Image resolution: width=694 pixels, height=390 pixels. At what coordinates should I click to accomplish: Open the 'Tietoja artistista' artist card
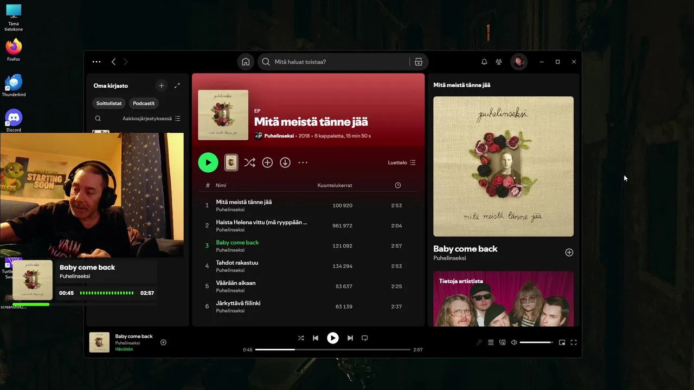click(x=503, y=298)
